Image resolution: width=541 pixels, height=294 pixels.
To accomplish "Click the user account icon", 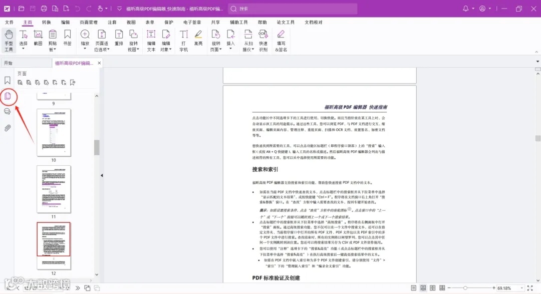I will coord(482,9).
